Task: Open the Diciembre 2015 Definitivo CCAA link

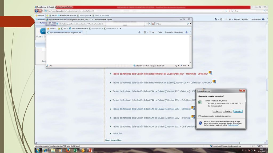Action: pos(154,91)
